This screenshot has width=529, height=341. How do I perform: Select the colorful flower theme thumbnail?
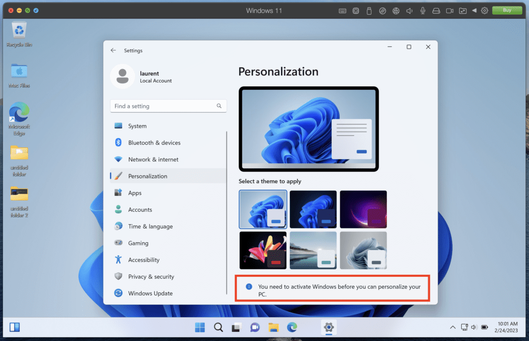click(x=263, y=250)
